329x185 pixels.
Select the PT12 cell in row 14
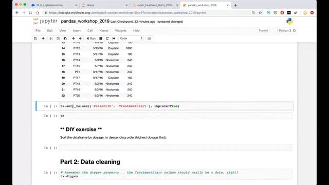(x=77, y=48)
